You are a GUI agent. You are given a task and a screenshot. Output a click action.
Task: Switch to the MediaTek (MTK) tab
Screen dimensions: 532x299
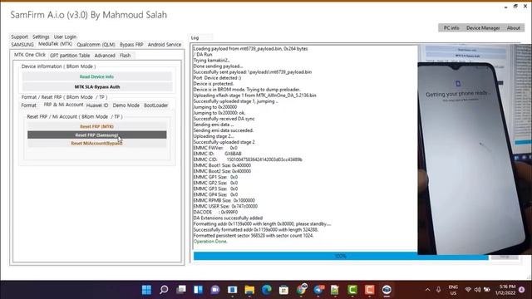tap(55, 44)
